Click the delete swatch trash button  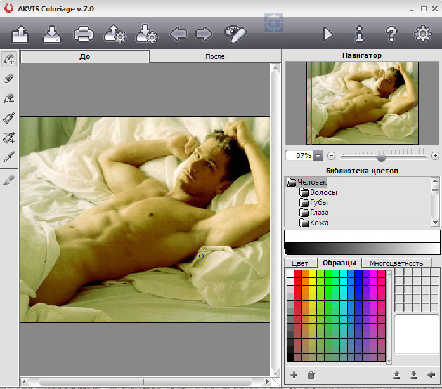pos(311,375)
